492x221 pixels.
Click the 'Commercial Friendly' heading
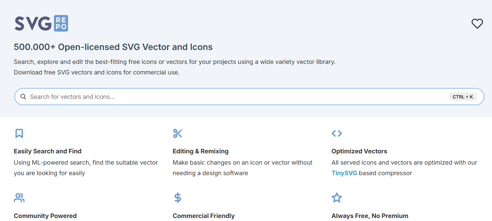click(204, 216)
